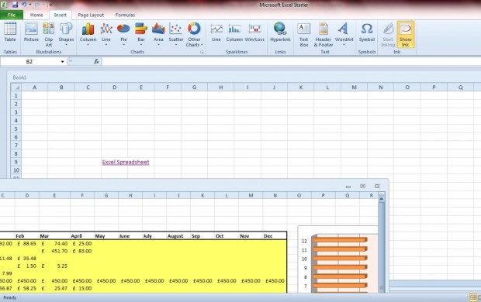
Task: Click the Undo icon
Action: [x=24, y=5]
